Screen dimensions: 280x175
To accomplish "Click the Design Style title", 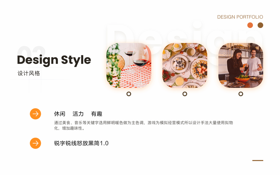I will point(54,60).
